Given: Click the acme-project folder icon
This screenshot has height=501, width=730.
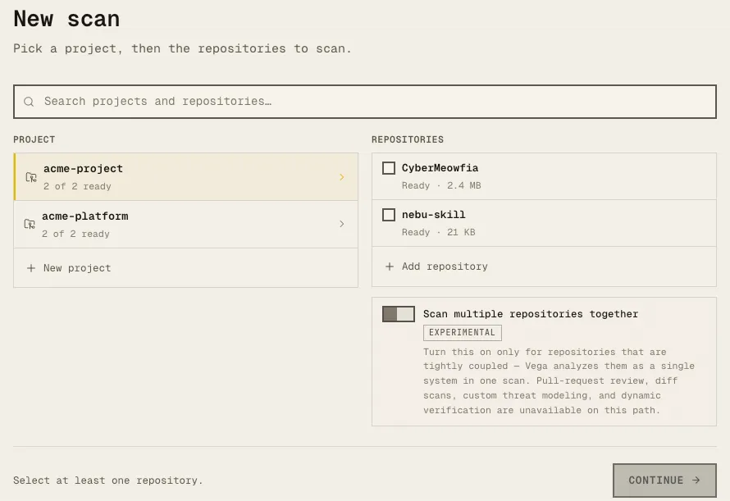Looking at the screenshot, I should click(30, 177).
